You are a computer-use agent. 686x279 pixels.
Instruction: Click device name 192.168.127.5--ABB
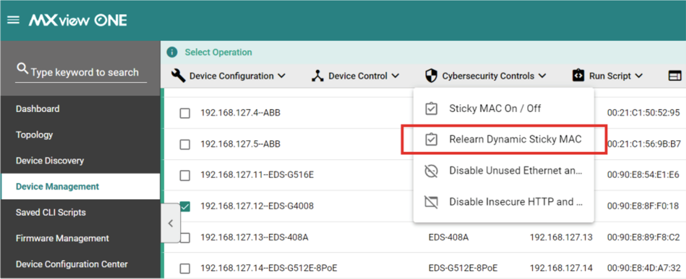[240, 144]
